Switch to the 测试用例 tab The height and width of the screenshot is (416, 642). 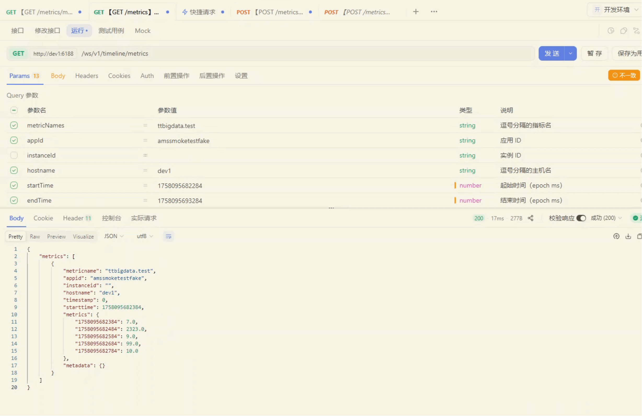pyautogui.click(x=111, y=31)
